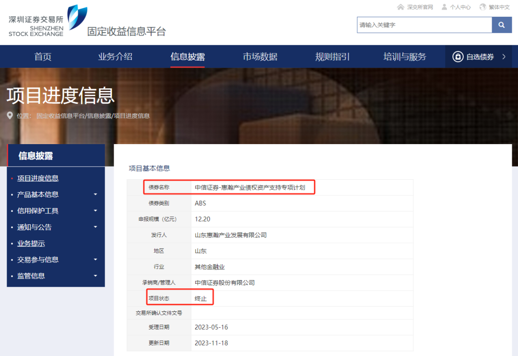The height and width of the screenshot is (356, 518).
Task: Click the Shenzhen Stock Exchange logo
Action: click(x=48, y=21)
